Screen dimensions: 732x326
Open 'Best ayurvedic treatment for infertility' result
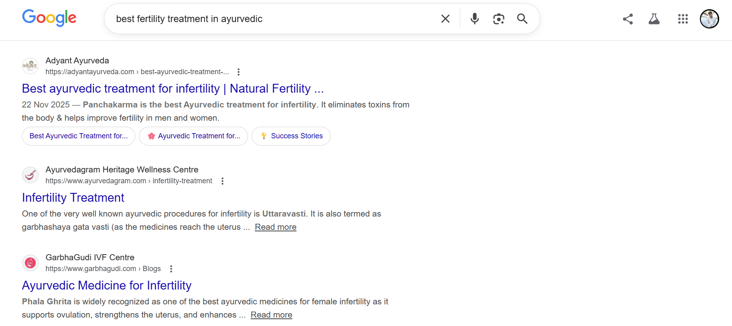pyautogui.click(x=173, y=89)
